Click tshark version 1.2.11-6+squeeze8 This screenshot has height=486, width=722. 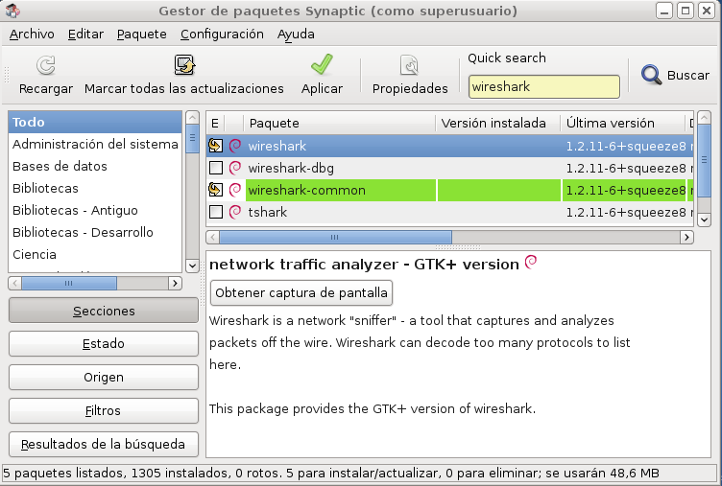[626, 213]
